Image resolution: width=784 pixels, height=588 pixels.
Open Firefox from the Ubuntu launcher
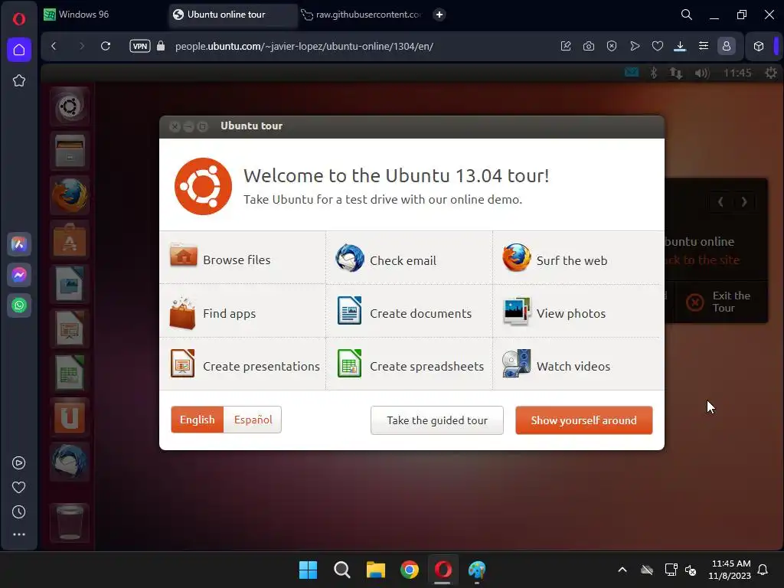[x=70, y=195]
